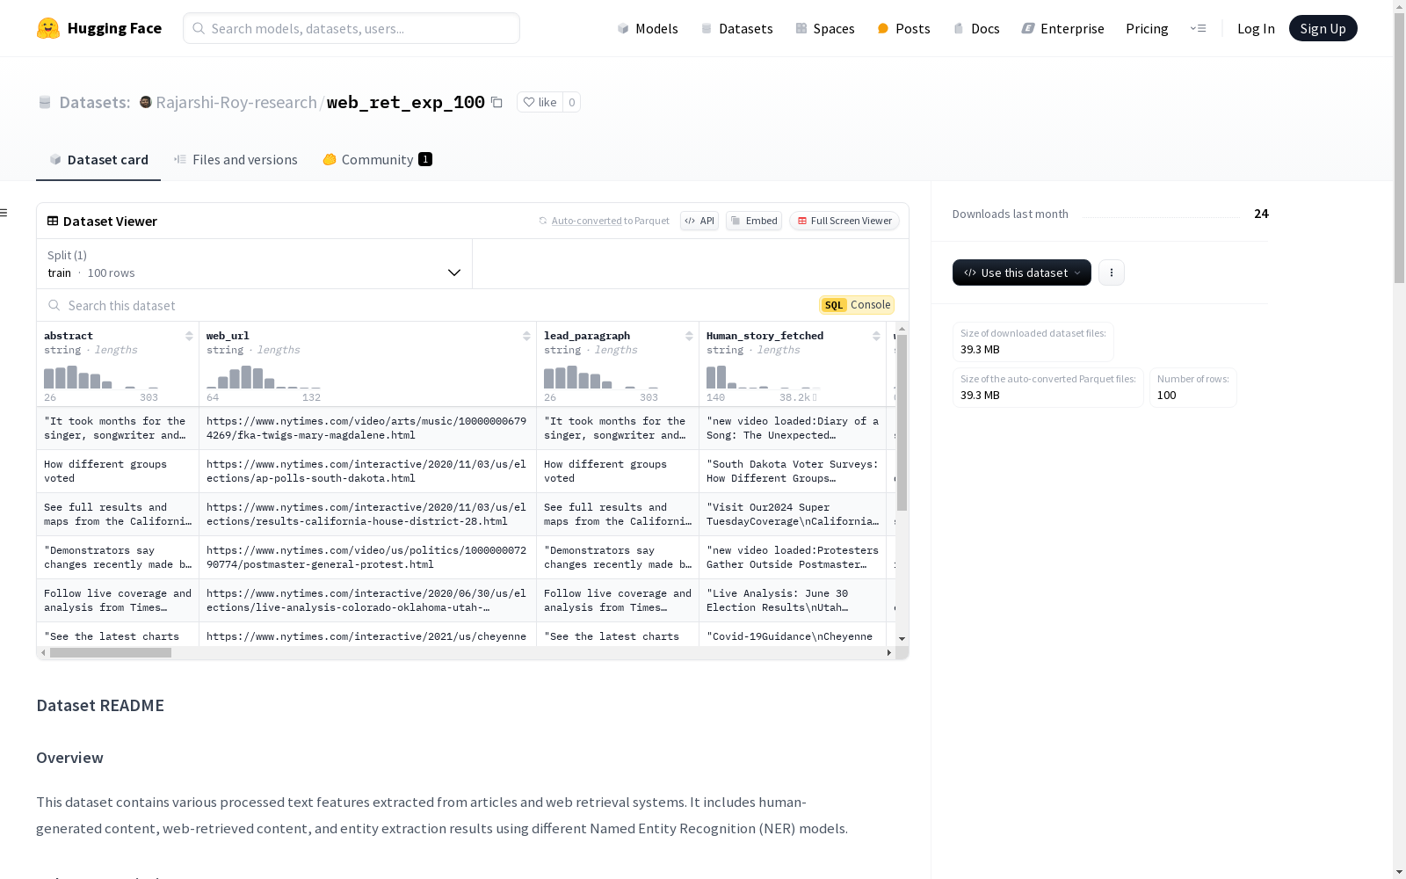Click the table scroll-right arrow
Image resolution: width=1406 pixels, height=879 pixels.
click(889, 652)
